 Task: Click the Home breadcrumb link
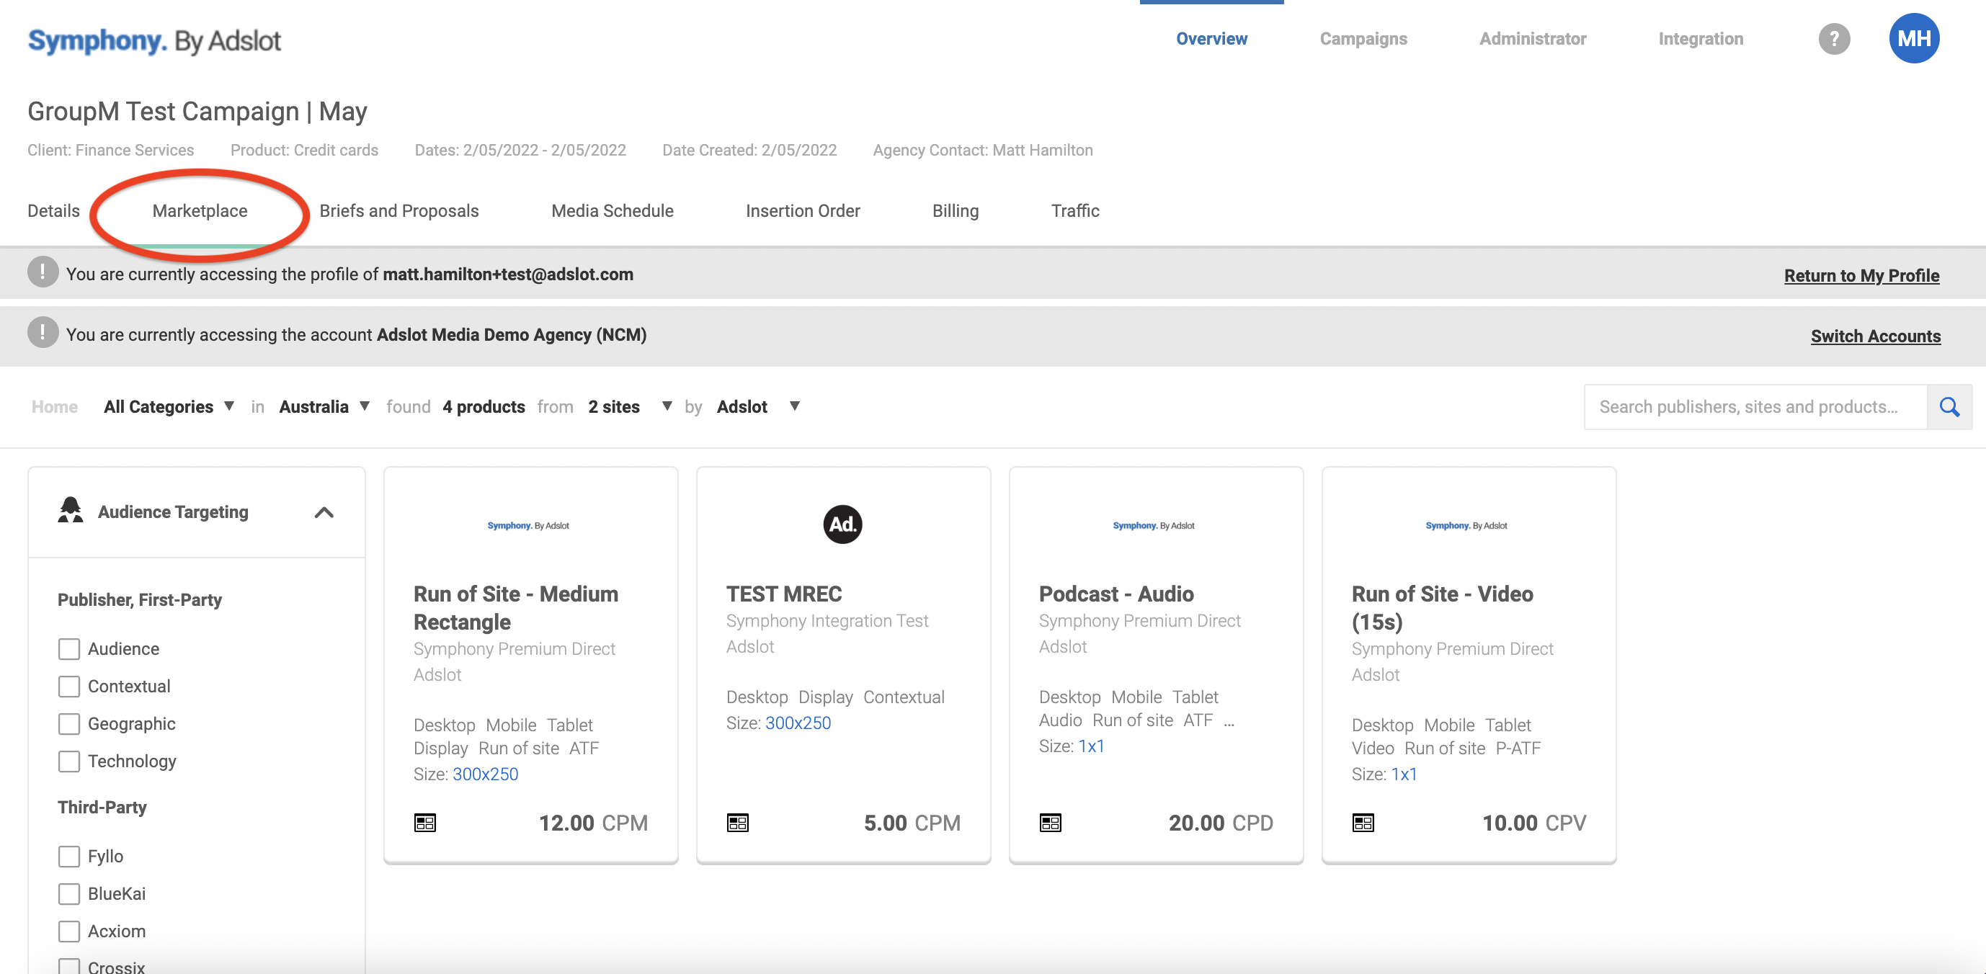tap(54, 407)
